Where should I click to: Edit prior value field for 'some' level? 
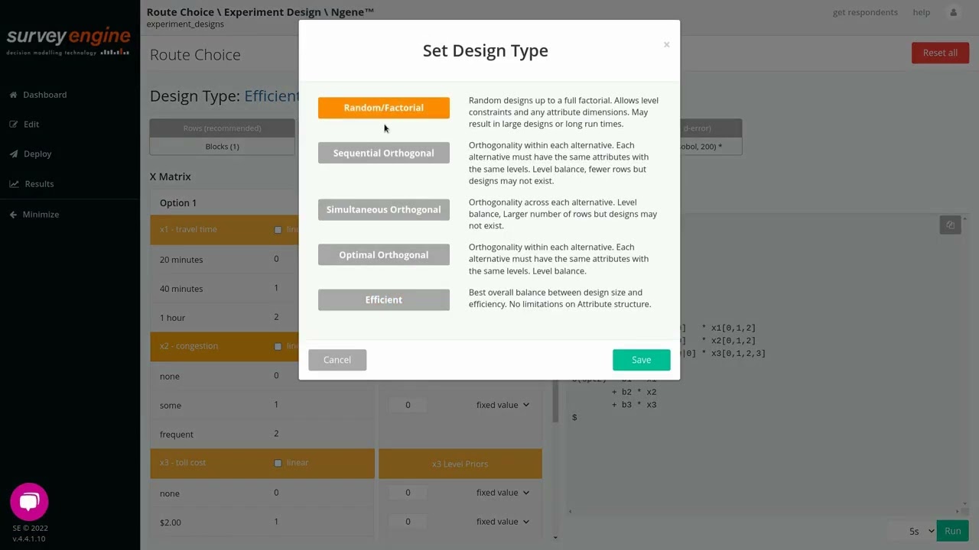(x=408, y=405)
